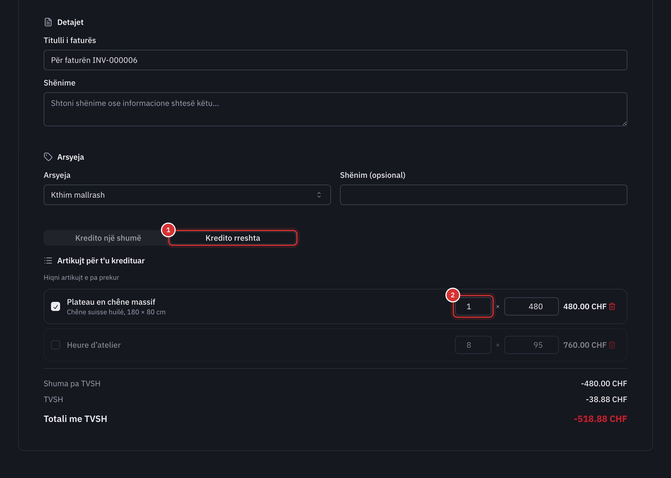
Task: Uncheck the Plateau en chêne massif checkbox
Action: 55,306
